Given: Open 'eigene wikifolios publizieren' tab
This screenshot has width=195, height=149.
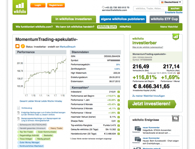Looking at the screenshot, I should point(123,19).
